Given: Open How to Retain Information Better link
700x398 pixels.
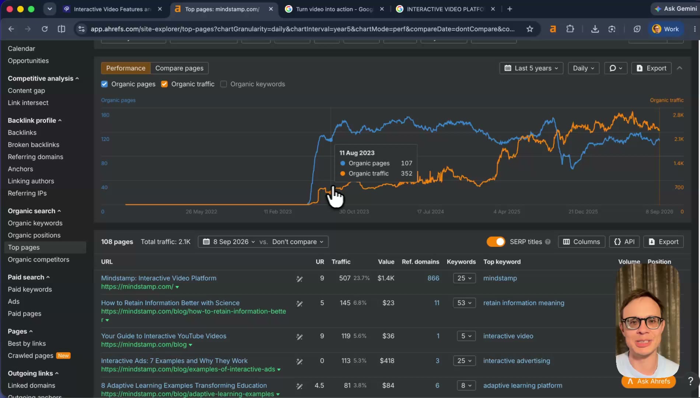Looking at the screenshot, I should point(170,303).
